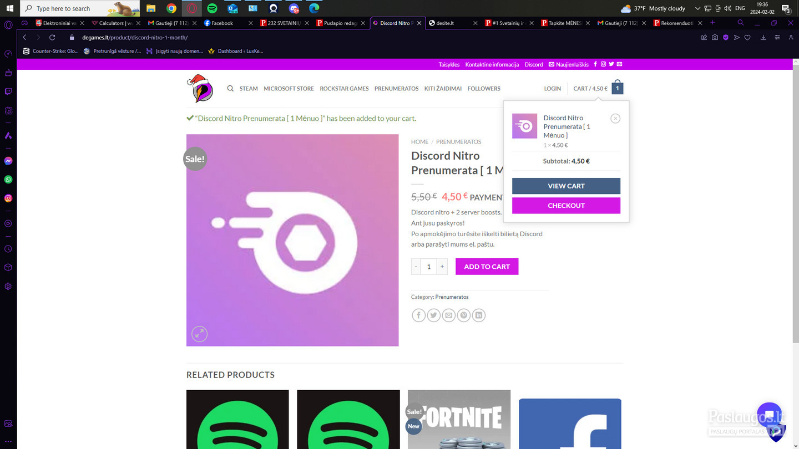Click the LOGIN link
Image resolution: width=799 pixels, height=449 pixels.
[x=552, y=89]
